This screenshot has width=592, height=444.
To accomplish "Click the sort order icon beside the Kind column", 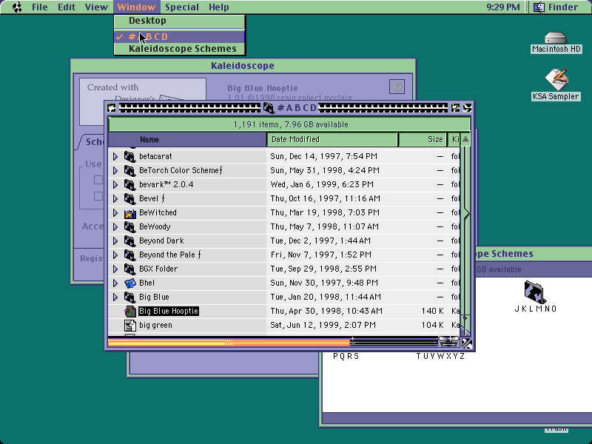I will click(x=465, y=139).
